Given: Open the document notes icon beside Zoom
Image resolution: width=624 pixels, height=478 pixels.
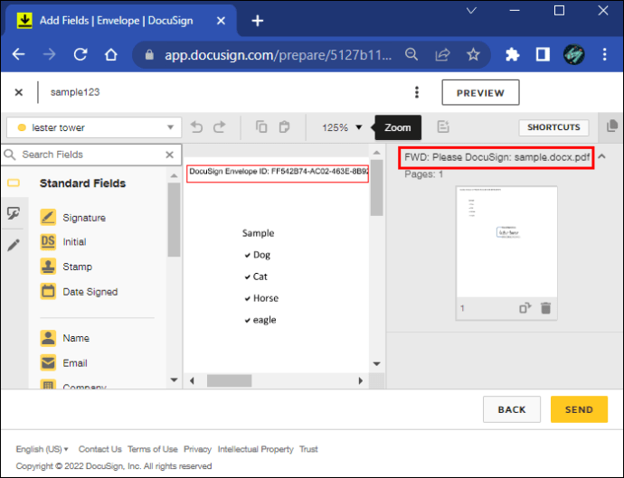Looking at the screenshot, I should click(x=443, y=127).
